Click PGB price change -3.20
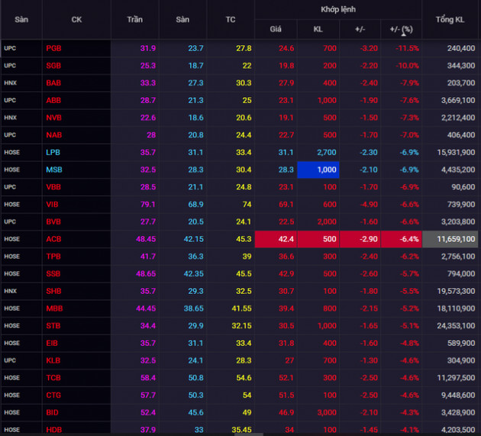Image resolution: width=481 pixels, height=436 pixels. pos(369,48)
